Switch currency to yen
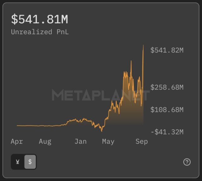202x181 pixels. click(x=18, y=162)
